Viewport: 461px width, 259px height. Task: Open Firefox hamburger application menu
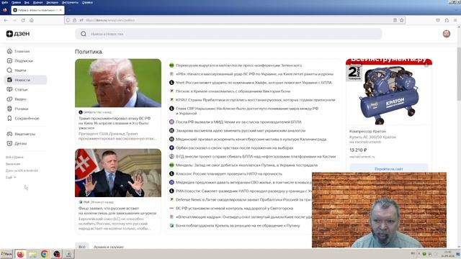(x=455, y=20)
